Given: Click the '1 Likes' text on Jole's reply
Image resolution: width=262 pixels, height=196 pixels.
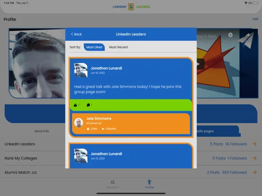Looking at the screenshot, I should coord(94,129).
